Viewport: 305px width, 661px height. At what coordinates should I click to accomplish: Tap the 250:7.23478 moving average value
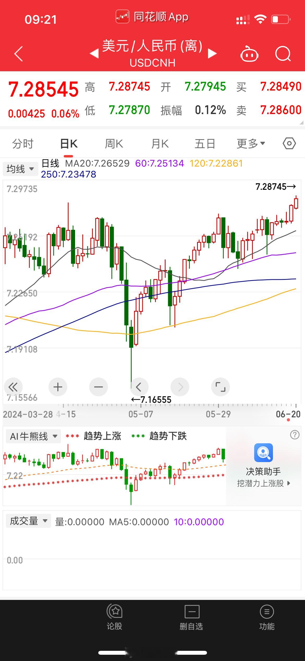pos(69,174)
